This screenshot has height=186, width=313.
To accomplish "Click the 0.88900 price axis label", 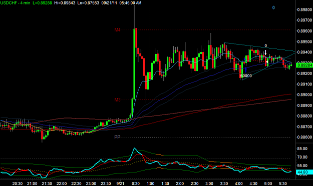I will tap(304, 105).
